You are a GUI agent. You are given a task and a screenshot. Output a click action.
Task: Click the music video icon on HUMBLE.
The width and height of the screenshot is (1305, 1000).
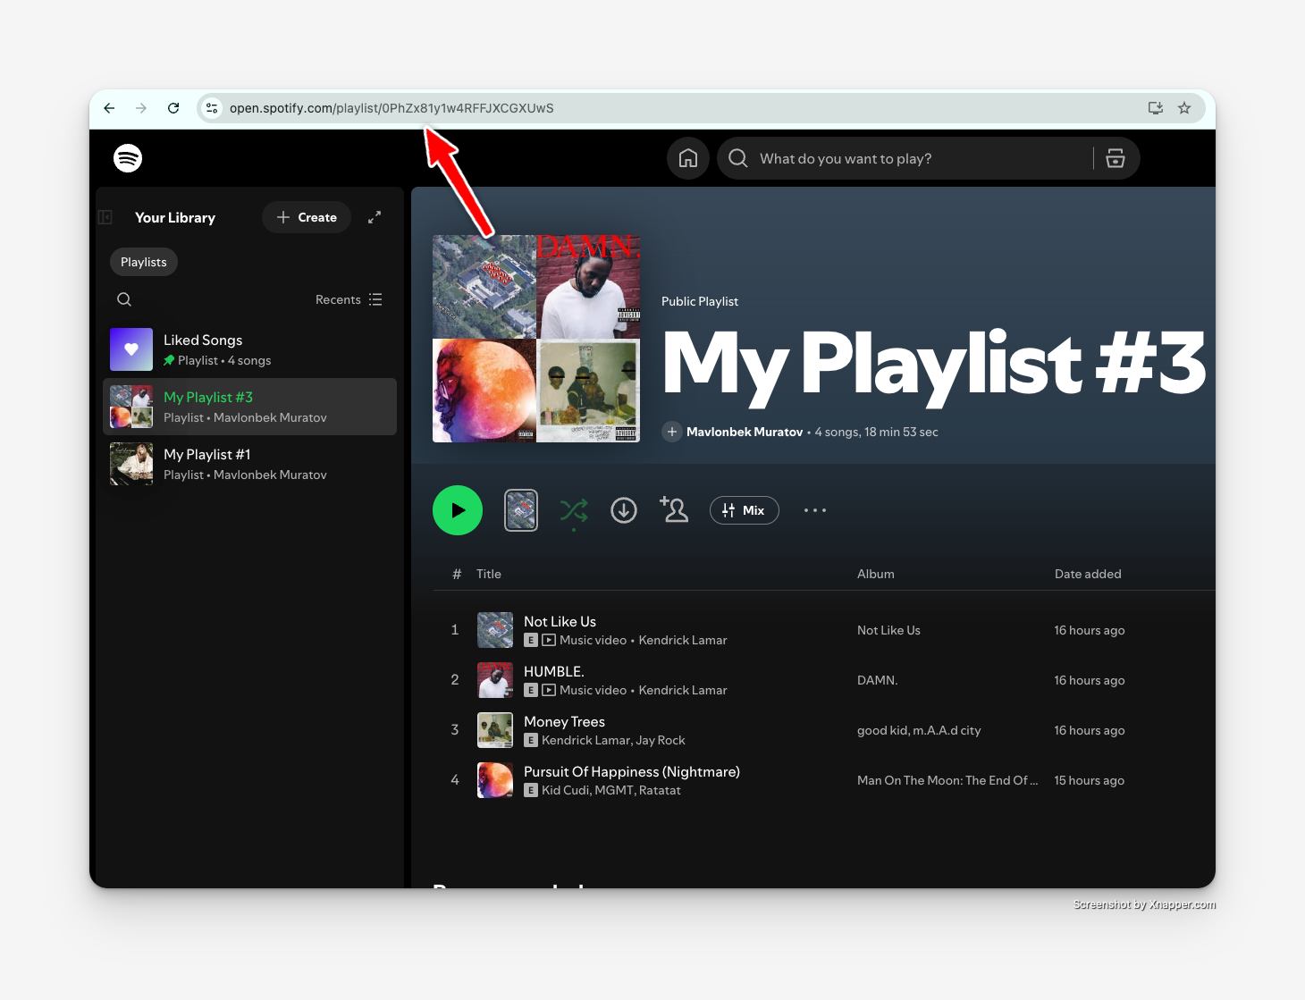(x=549, y=690)
